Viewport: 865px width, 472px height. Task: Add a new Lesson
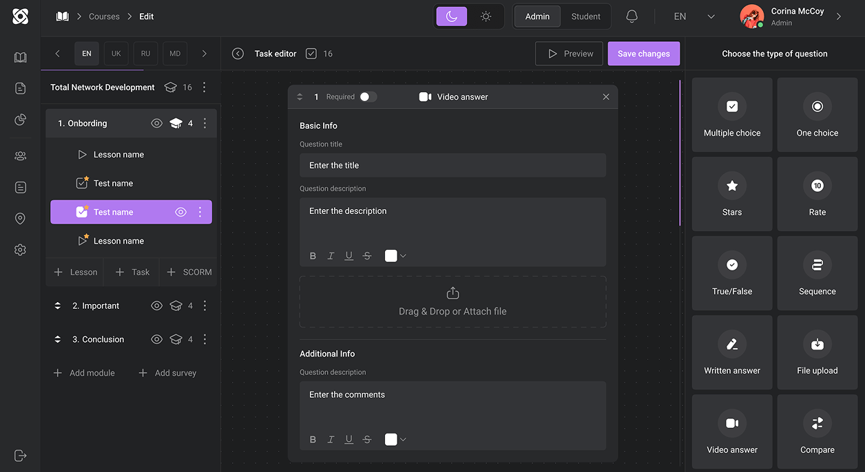[x=75, y=272]
